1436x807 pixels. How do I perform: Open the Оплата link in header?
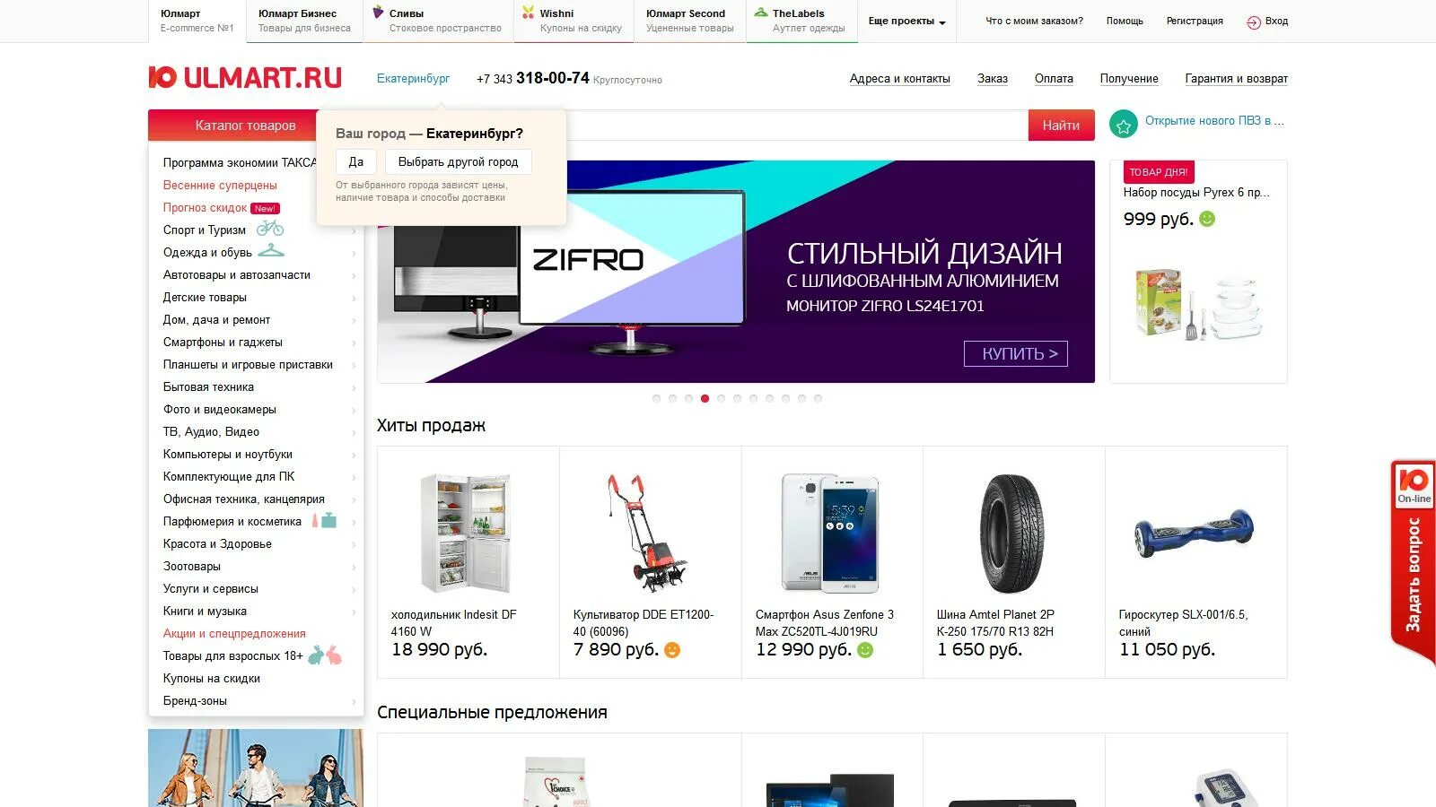coord(1054,79)
